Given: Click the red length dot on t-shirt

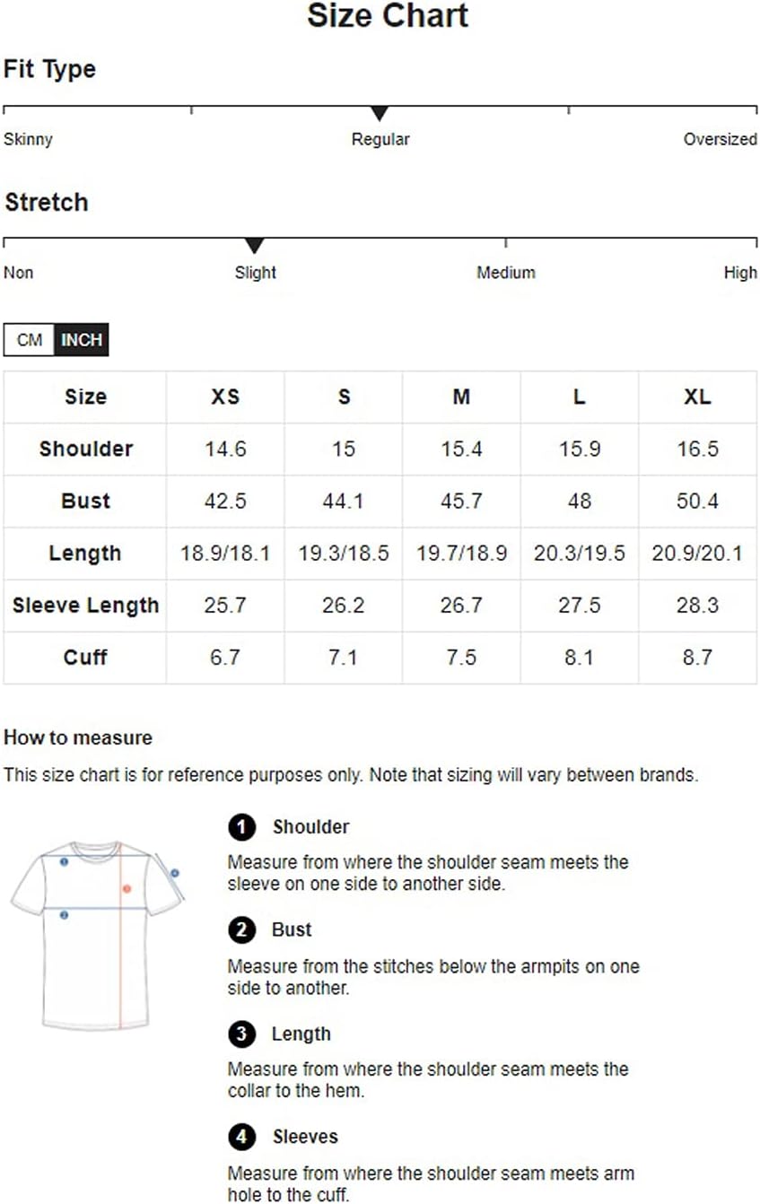Looking at the screenshot, I should tap(127, 888).
